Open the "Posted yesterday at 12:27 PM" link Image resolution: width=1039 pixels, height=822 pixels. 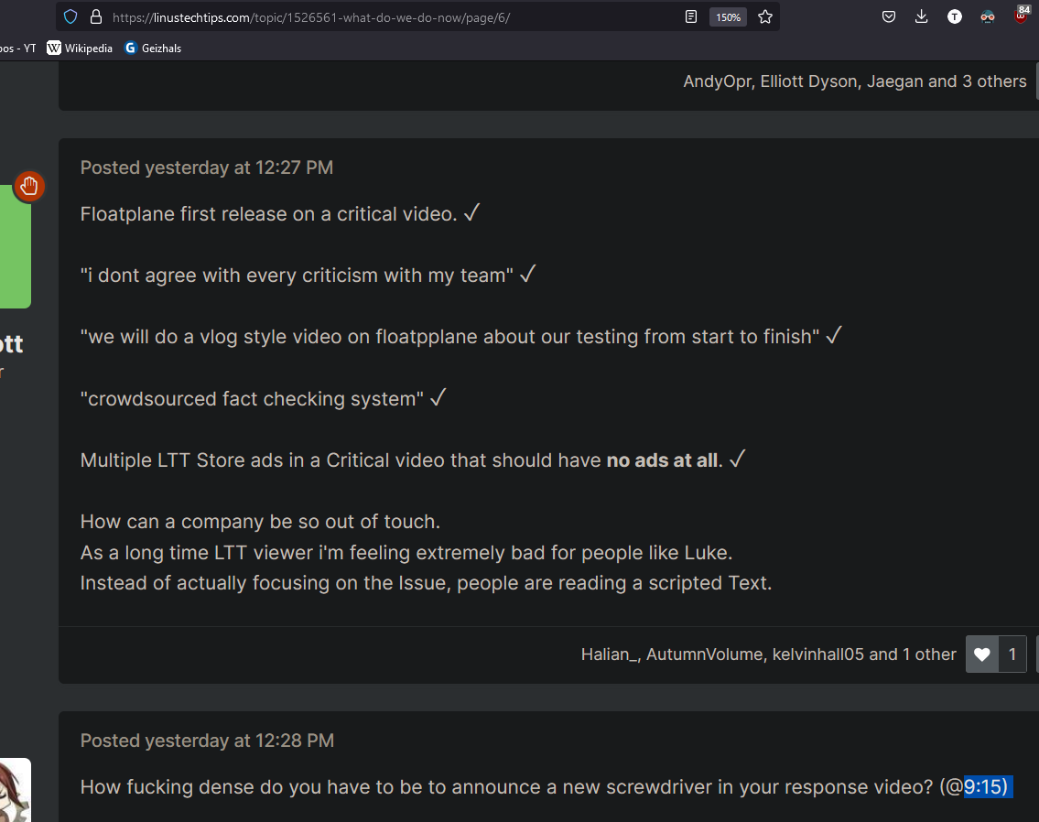pos(207,168)
